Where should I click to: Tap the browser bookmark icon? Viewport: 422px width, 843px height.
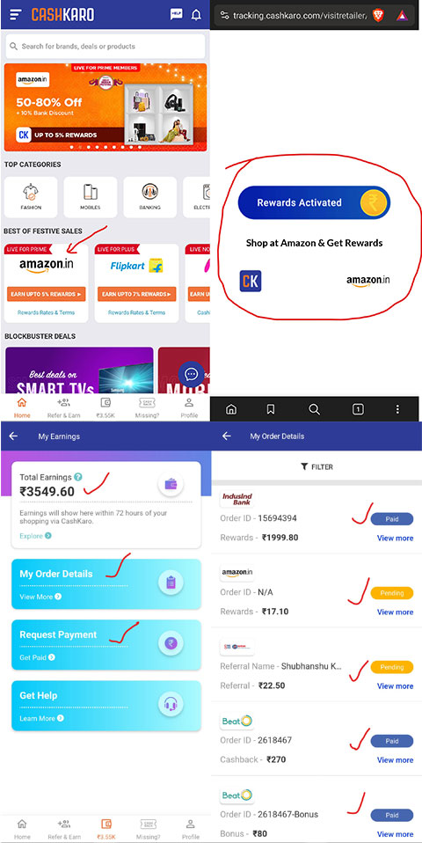coord(271,410)
